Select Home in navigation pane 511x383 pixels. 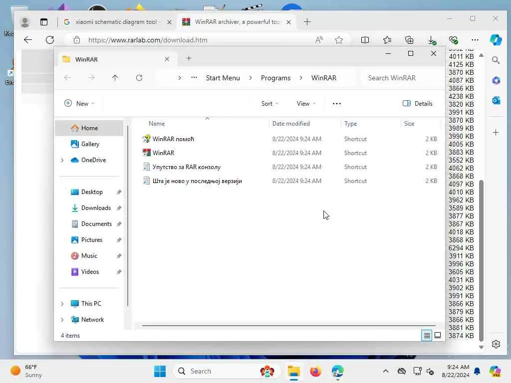tap(89, 128)
